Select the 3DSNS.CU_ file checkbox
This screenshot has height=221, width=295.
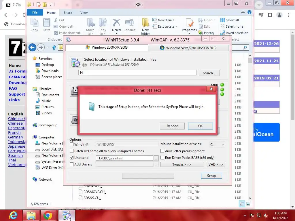pyautogui.click(x=81, y=198)
